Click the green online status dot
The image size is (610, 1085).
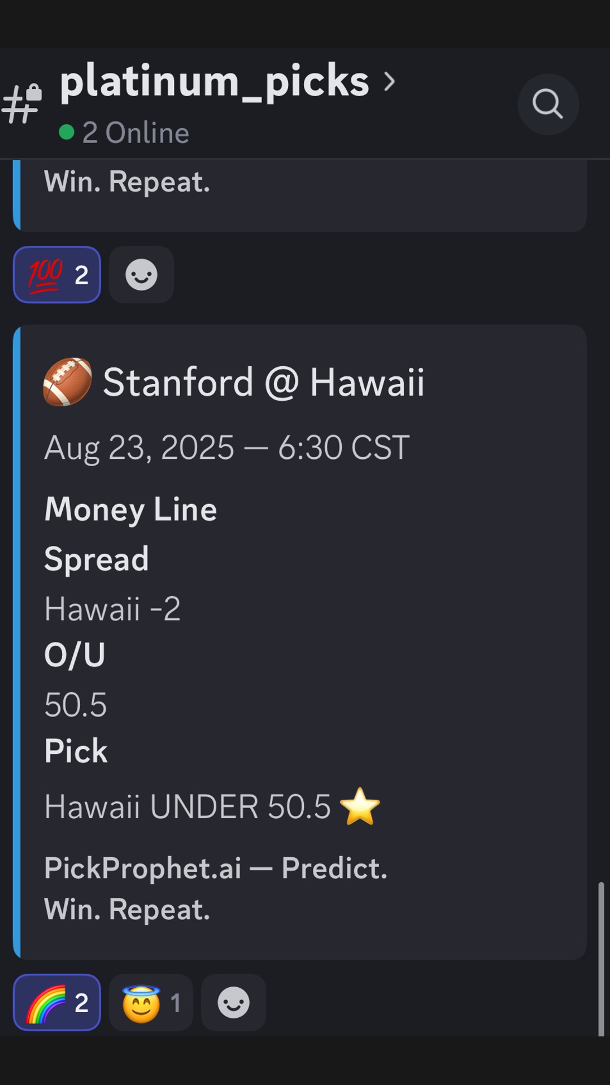pos(67,132)
